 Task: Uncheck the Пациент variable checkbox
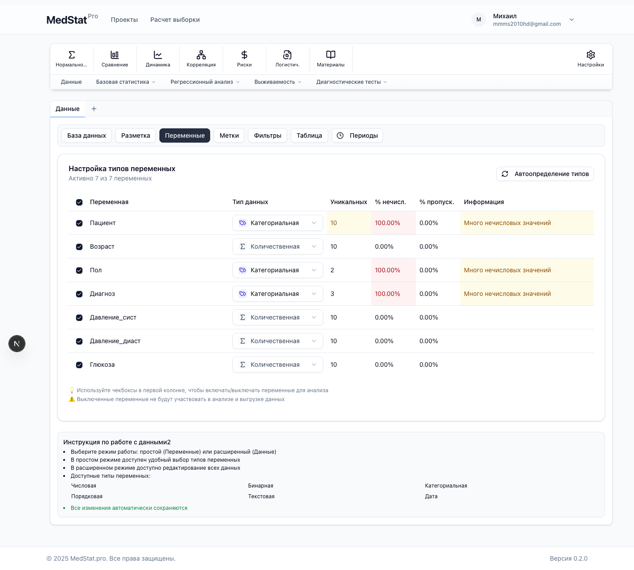[79, 223]
